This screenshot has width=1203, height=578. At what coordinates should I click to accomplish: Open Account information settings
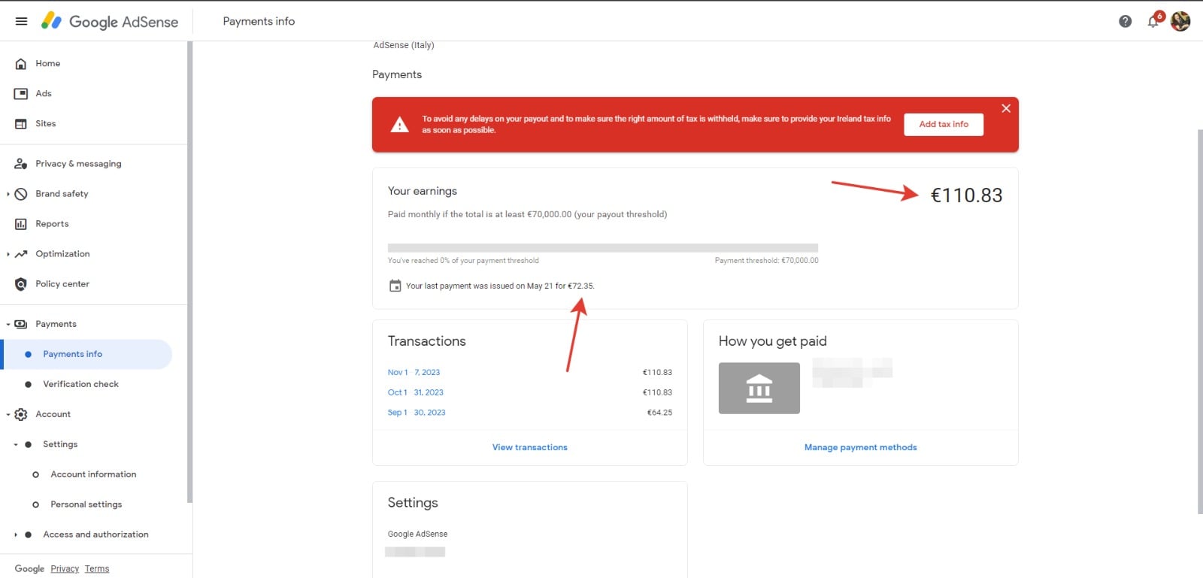pyautogui.click(x=93, y=474)
